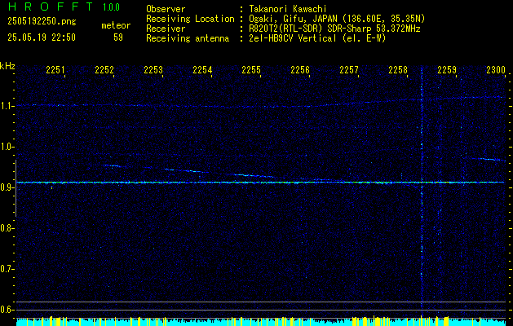Click frequency axis label 0.9

click(x=7, y=187)
